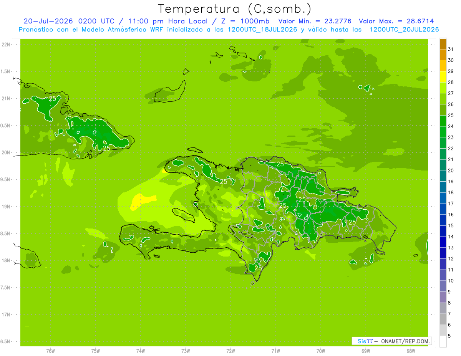Click the 22N latitude axis label
461x356 pixels.
(x=7, y=45)
